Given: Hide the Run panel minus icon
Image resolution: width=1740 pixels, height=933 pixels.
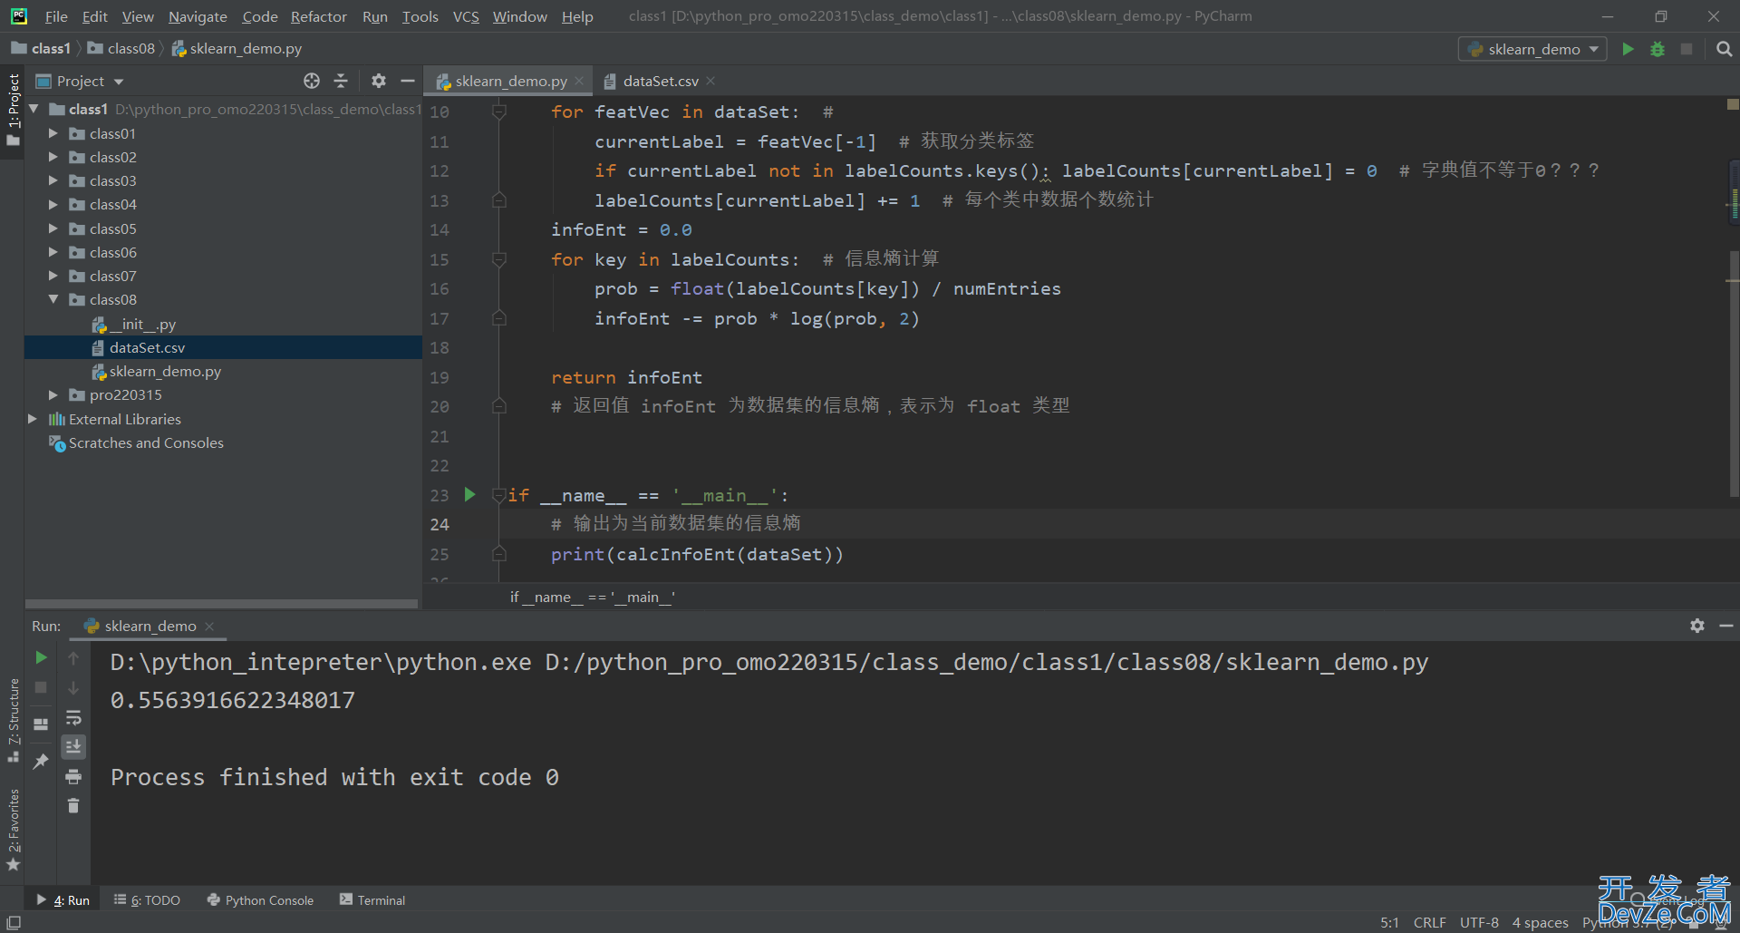Looking at the screenshot, I should 1725,626.
